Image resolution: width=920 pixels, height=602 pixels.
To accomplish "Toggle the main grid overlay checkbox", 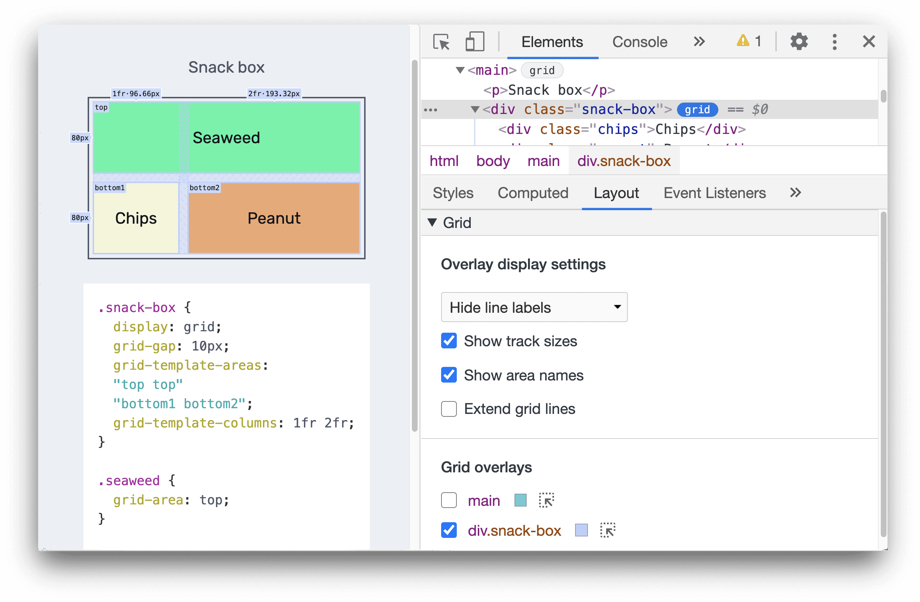I will tap(447, 500).
